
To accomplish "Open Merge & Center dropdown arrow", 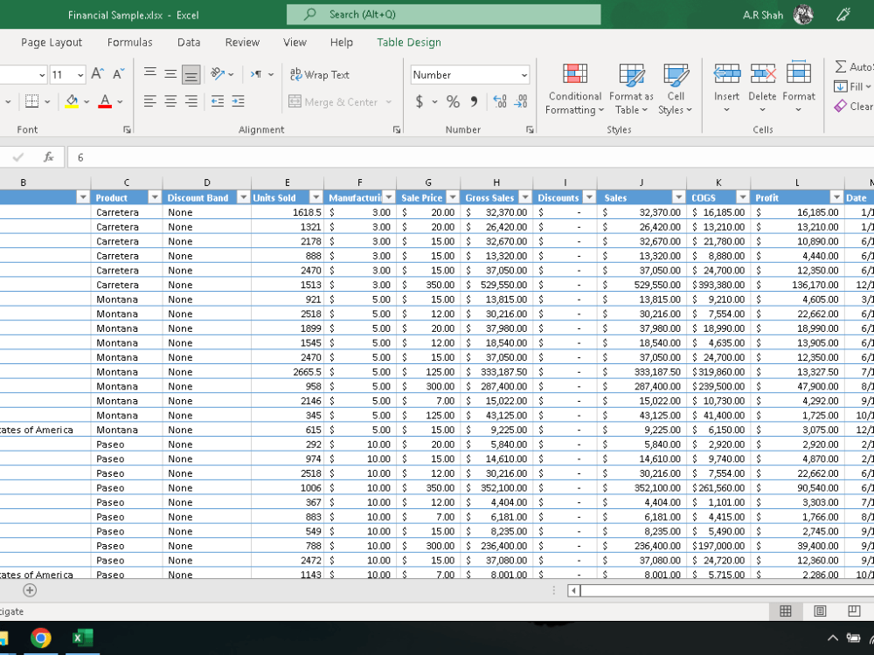I will coord(389,102).
